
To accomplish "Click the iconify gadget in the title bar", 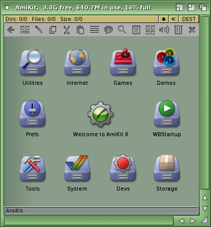I will tap(180, 7).
